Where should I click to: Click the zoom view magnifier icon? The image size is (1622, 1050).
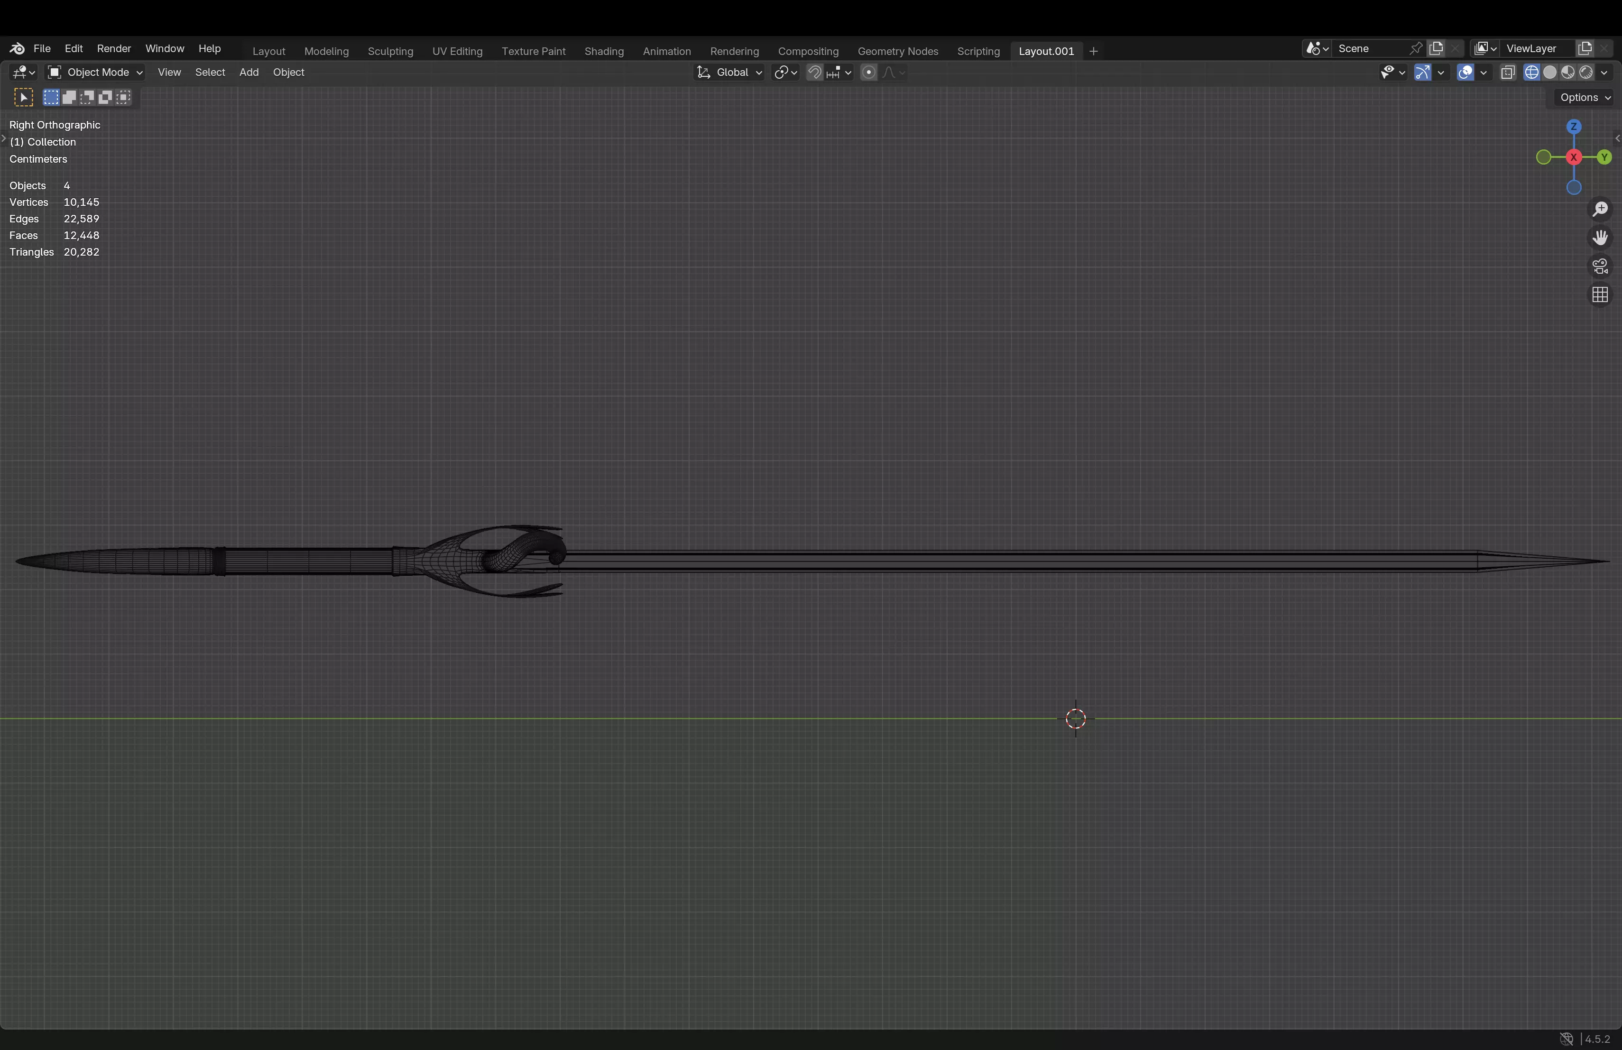[x=1600, y=209]
